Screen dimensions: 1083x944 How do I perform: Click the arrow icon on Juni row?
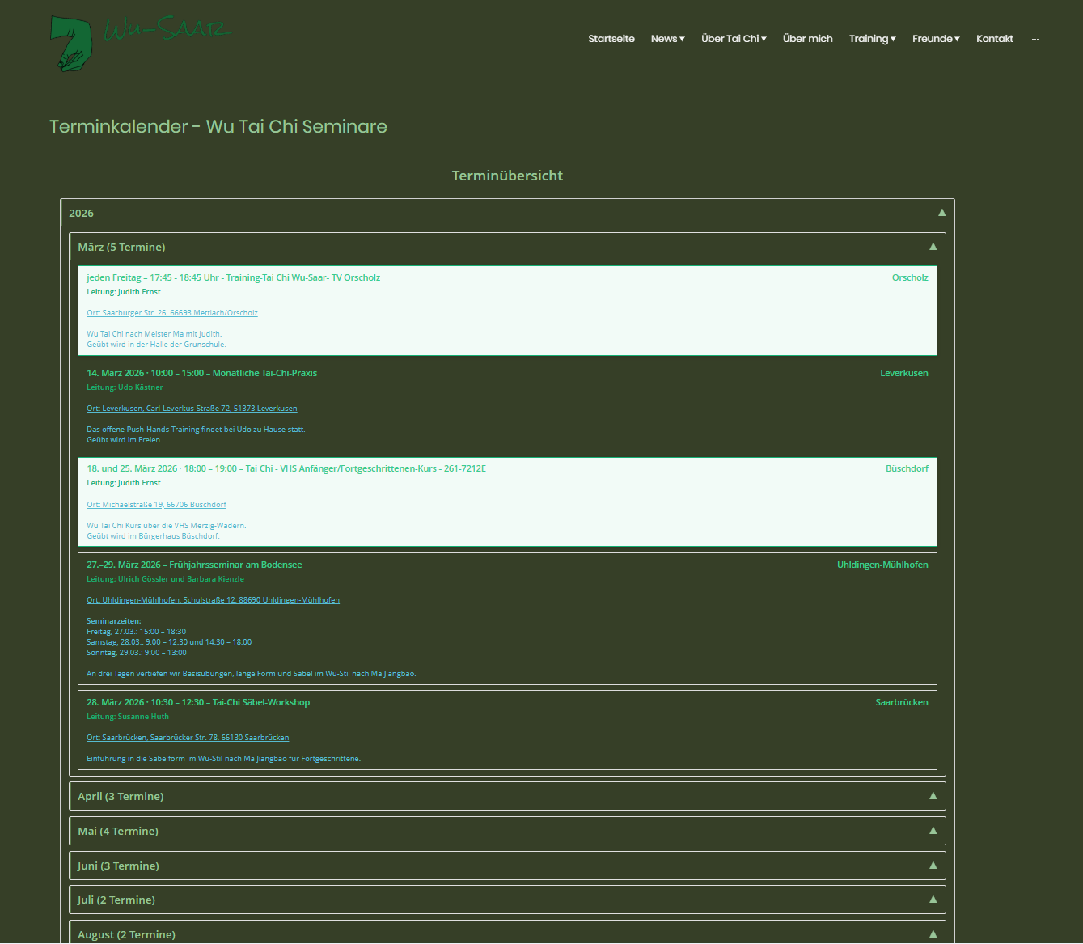coord(933,866)
